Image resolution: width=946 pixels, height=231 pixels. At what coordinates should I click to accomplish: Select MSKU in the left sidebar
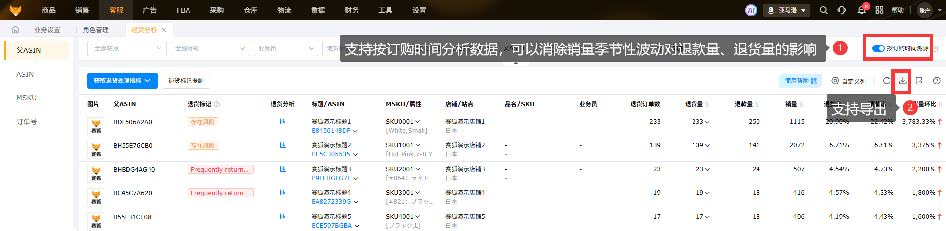tap(26, 98)
